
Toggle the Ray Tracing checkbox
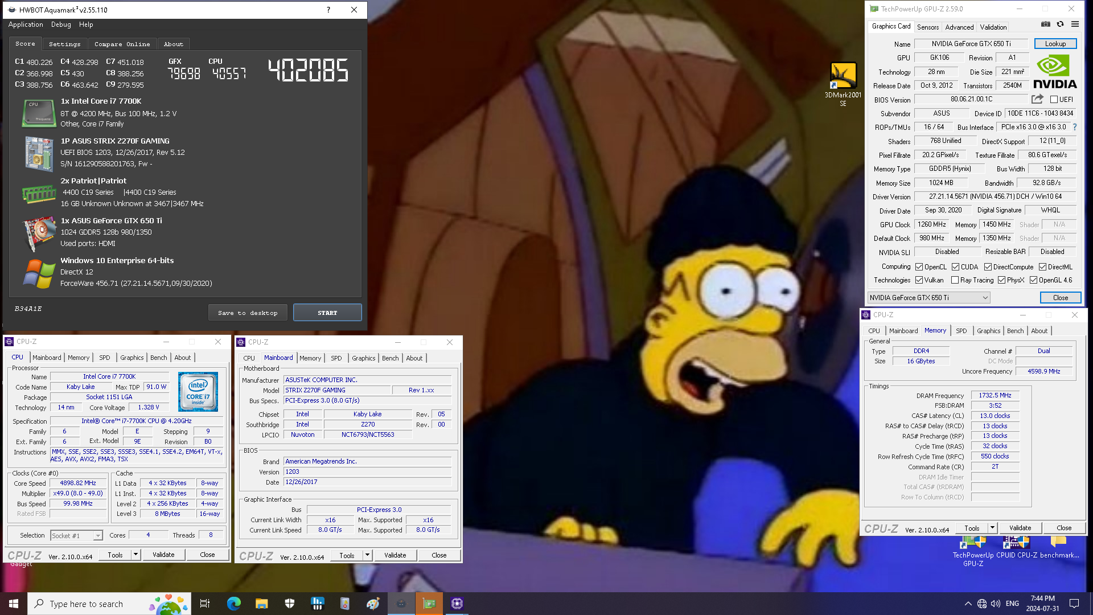[x=955, y=280]
